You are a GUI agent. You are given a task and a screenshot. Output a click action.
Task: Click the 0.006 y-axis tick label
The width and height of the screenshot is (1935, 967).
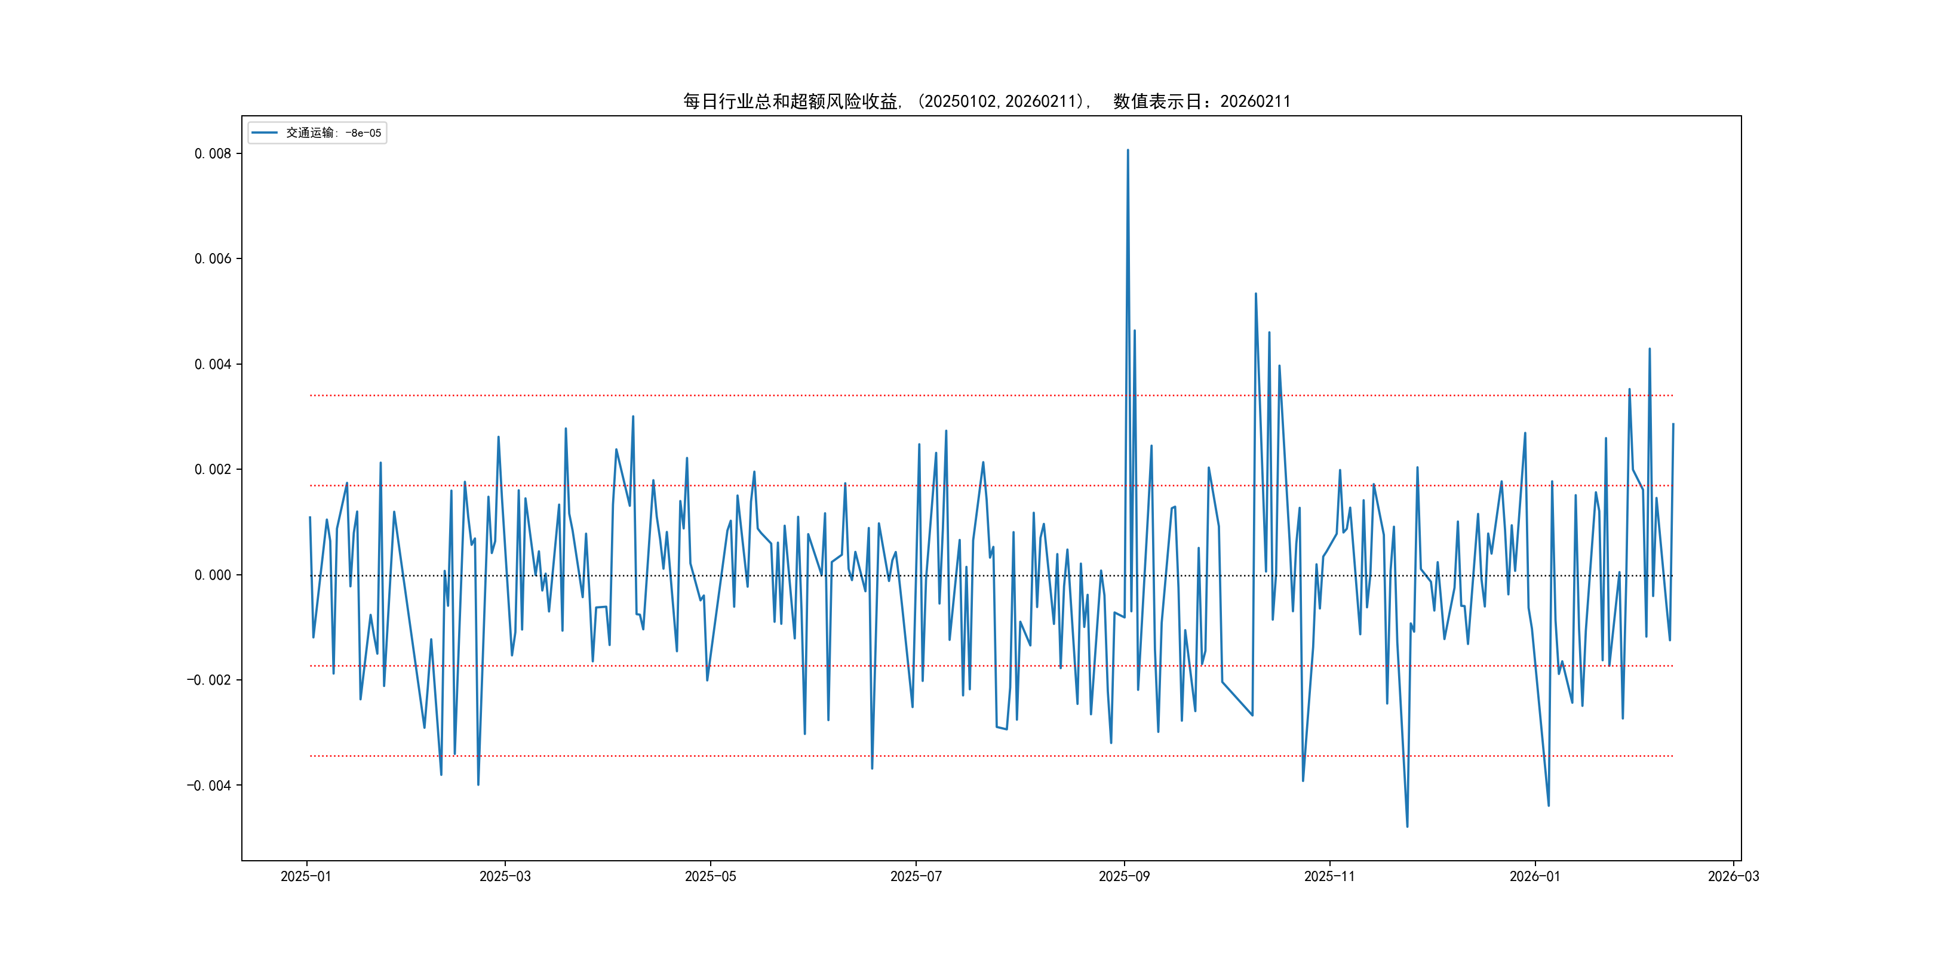(213, 259)
